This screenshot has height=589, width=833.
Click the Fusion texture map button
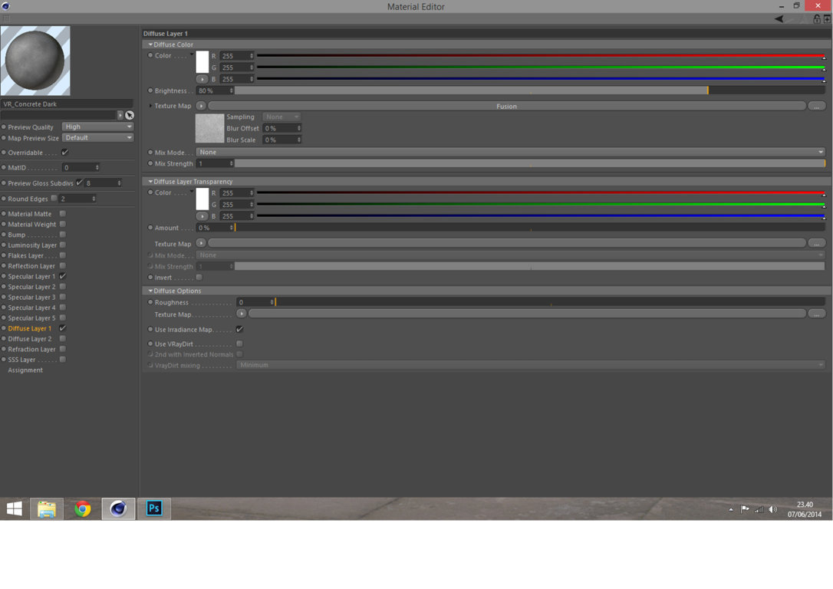point(507,107)
